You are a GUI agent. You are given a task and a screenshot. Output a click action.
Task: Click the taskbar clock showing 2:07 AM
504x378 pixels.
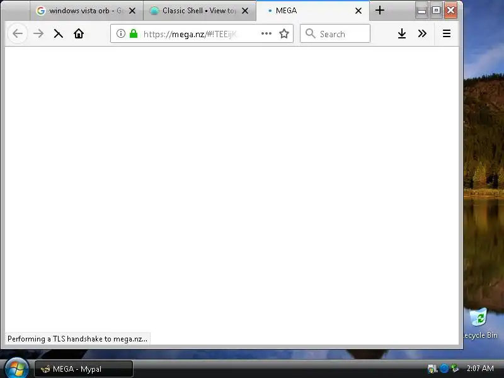point(480,369)
